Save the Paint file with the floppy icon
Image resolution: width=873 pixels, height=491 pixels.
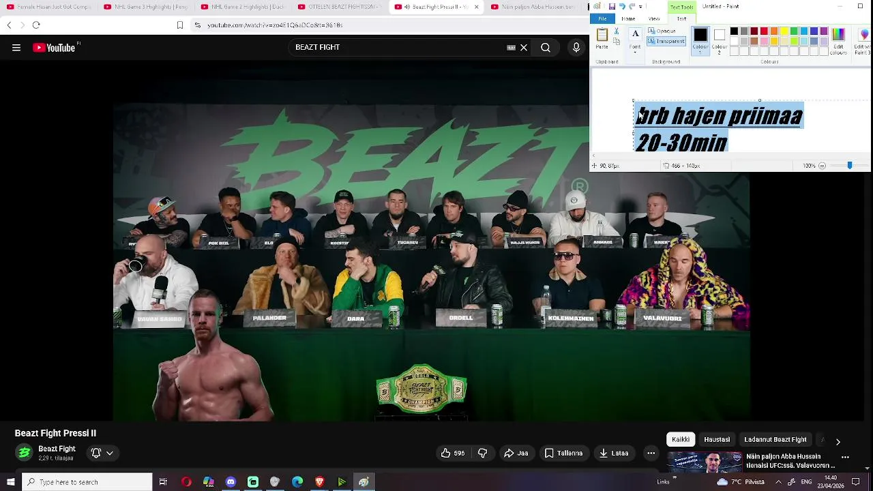612,6
